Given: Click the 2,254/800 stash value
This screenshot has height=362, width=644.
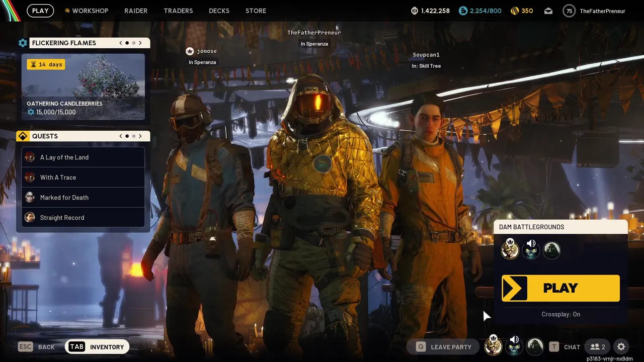Looking at the screenshot, I should tap(486, 11).
